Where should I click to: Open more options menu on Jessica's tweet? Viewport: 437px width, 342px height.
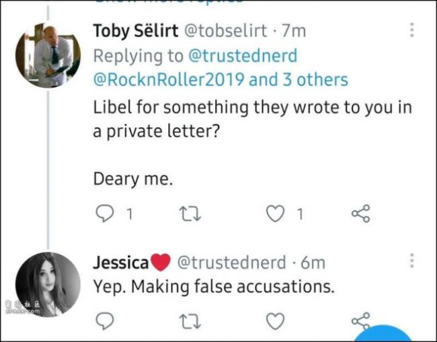tap(412, 261)
